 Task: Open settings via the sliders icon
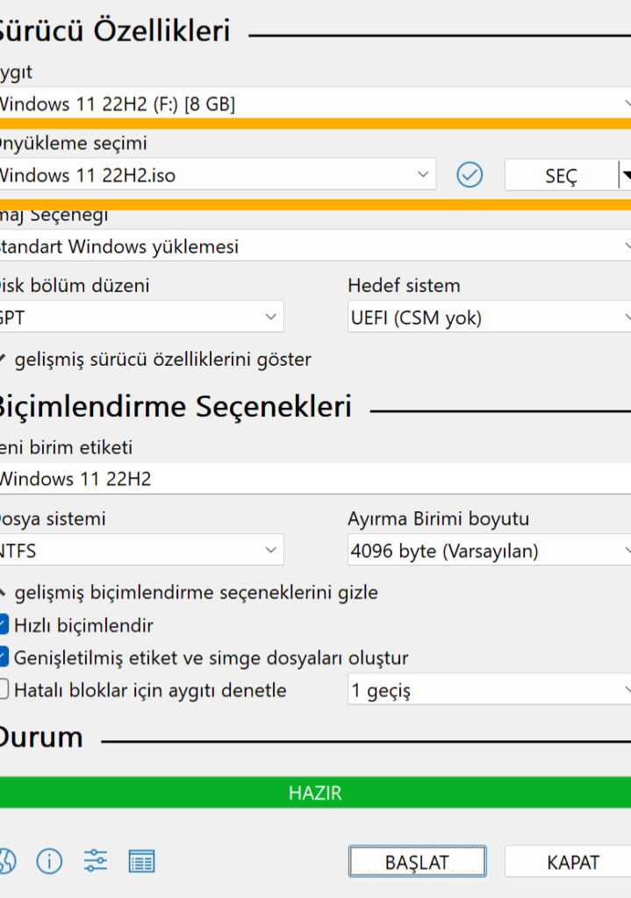96,861
